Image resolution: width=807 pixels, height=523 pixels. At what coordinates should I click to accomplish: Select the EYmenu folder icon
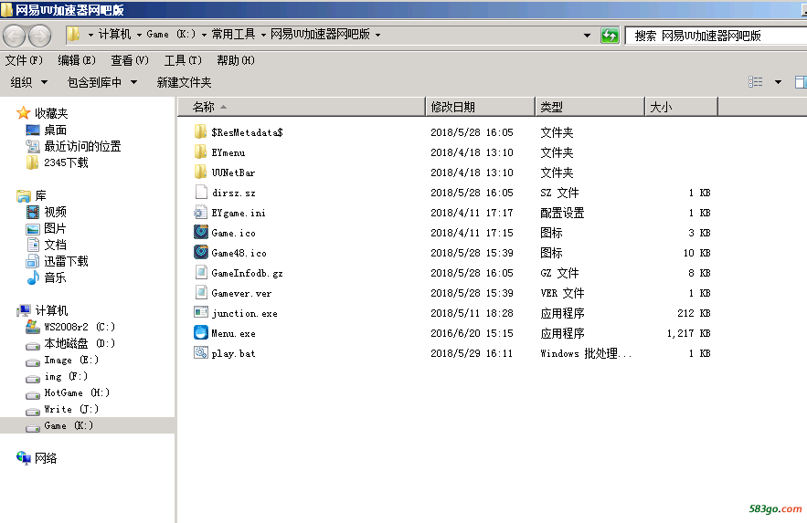(201, 152)
